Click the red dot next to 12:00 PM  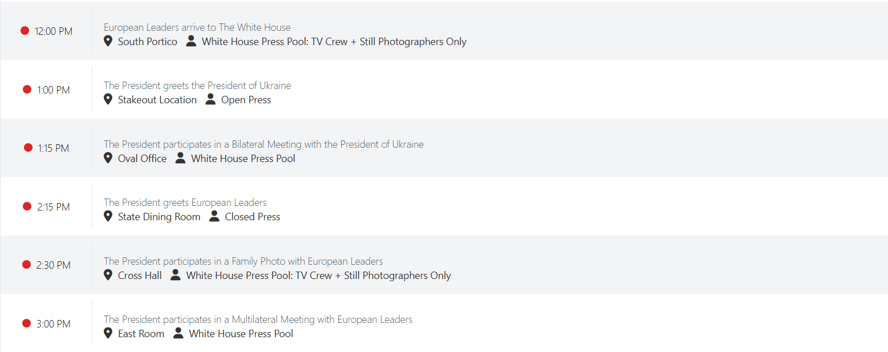tap(25, 31)
